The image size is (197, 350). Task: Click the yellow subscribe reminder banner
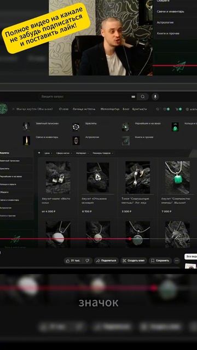click(x=46, y=28)
